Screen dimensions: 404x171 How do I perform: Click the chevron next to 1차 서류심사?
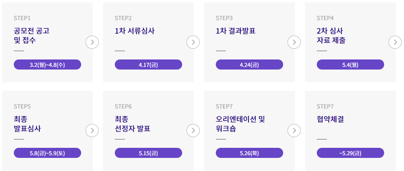(x=193, y=42)
